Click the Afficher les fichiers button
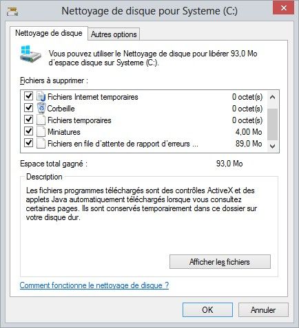 [x=220, y=262]
